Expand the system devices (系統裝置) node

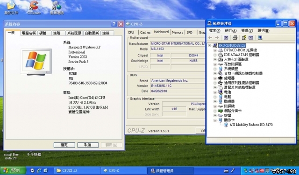215,69
